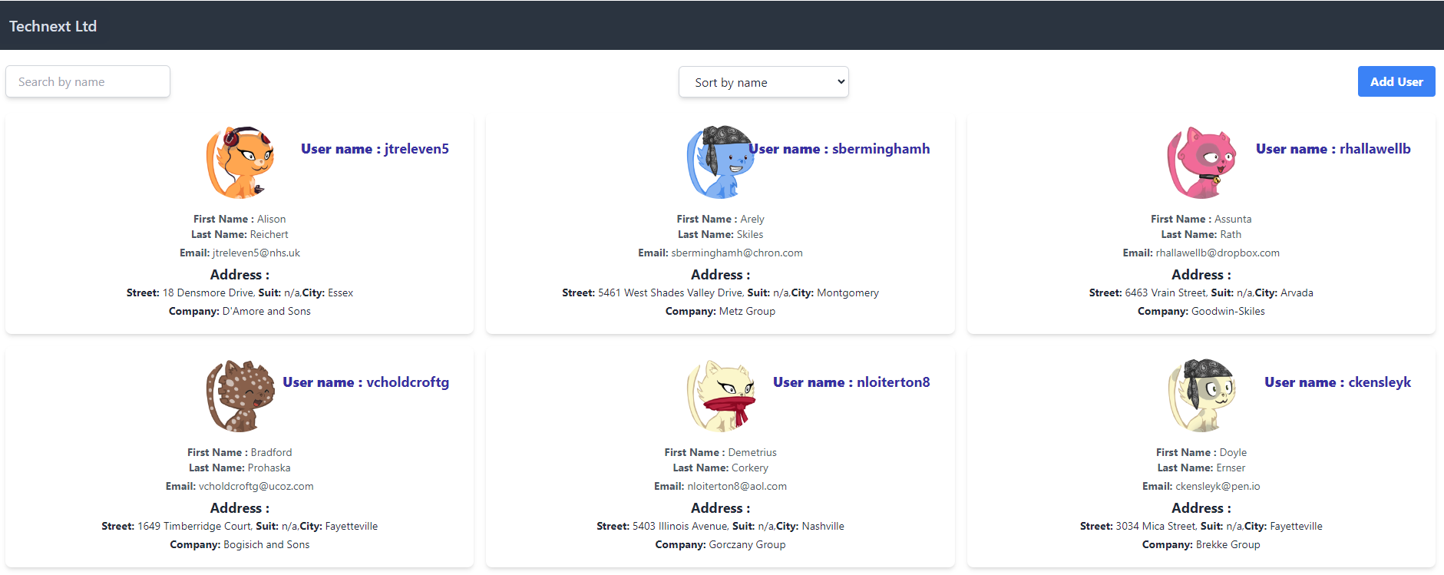Screen dimensions: 1444x575
Task: Click city Montgomery
Action: [x=848, y=292]
